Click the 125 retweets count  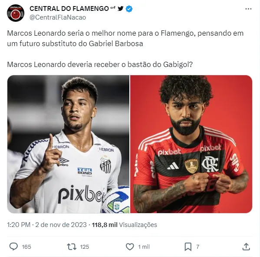[85, 247]
